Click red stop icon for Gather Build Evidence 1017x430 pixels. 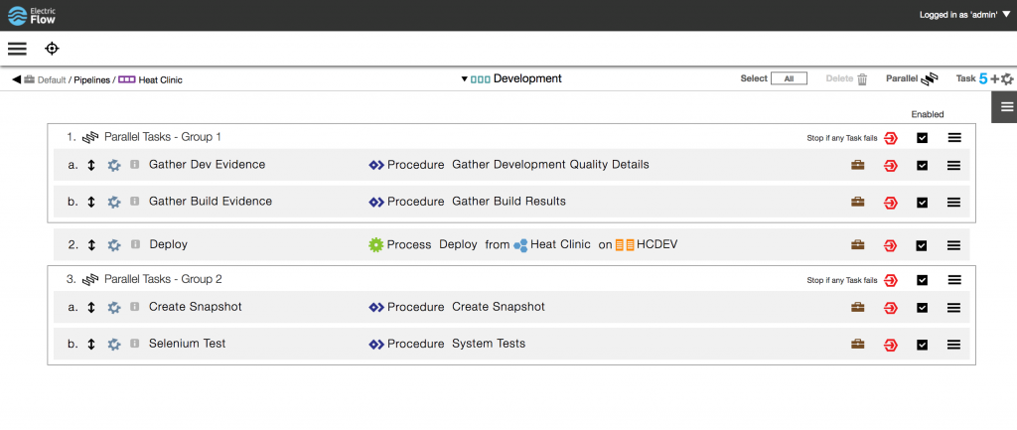click(x=891, y=203)
